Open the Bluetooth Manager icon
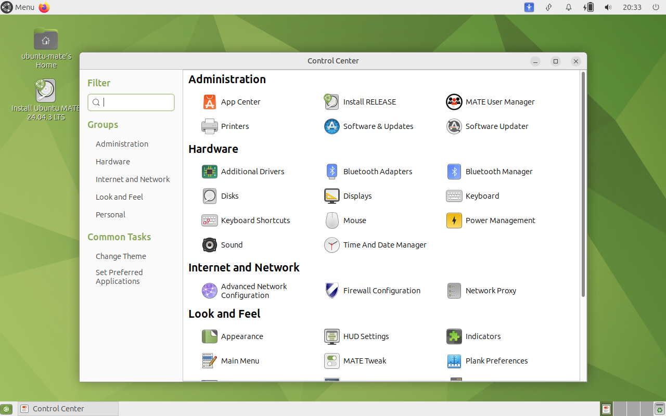The width and height of the screenshot is (666, 416). pos(454,172)
